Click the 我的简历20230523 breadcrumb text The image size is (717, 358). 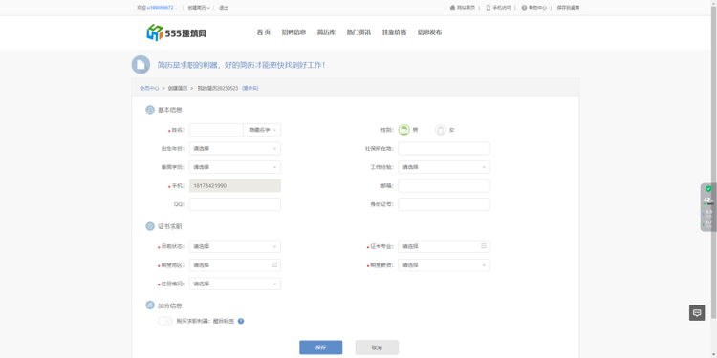pyautogui.click(x=218, y=88)
